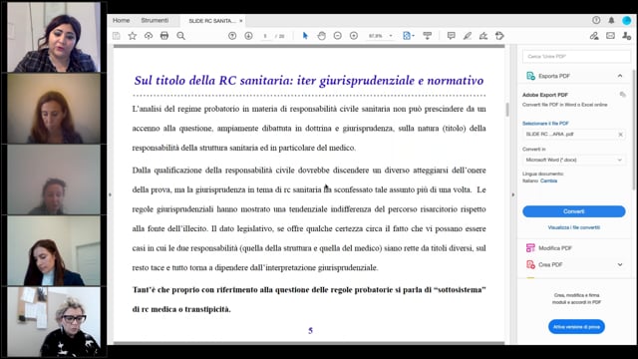
Task: Select the top participant video tile
Action: tap(53, 37)
